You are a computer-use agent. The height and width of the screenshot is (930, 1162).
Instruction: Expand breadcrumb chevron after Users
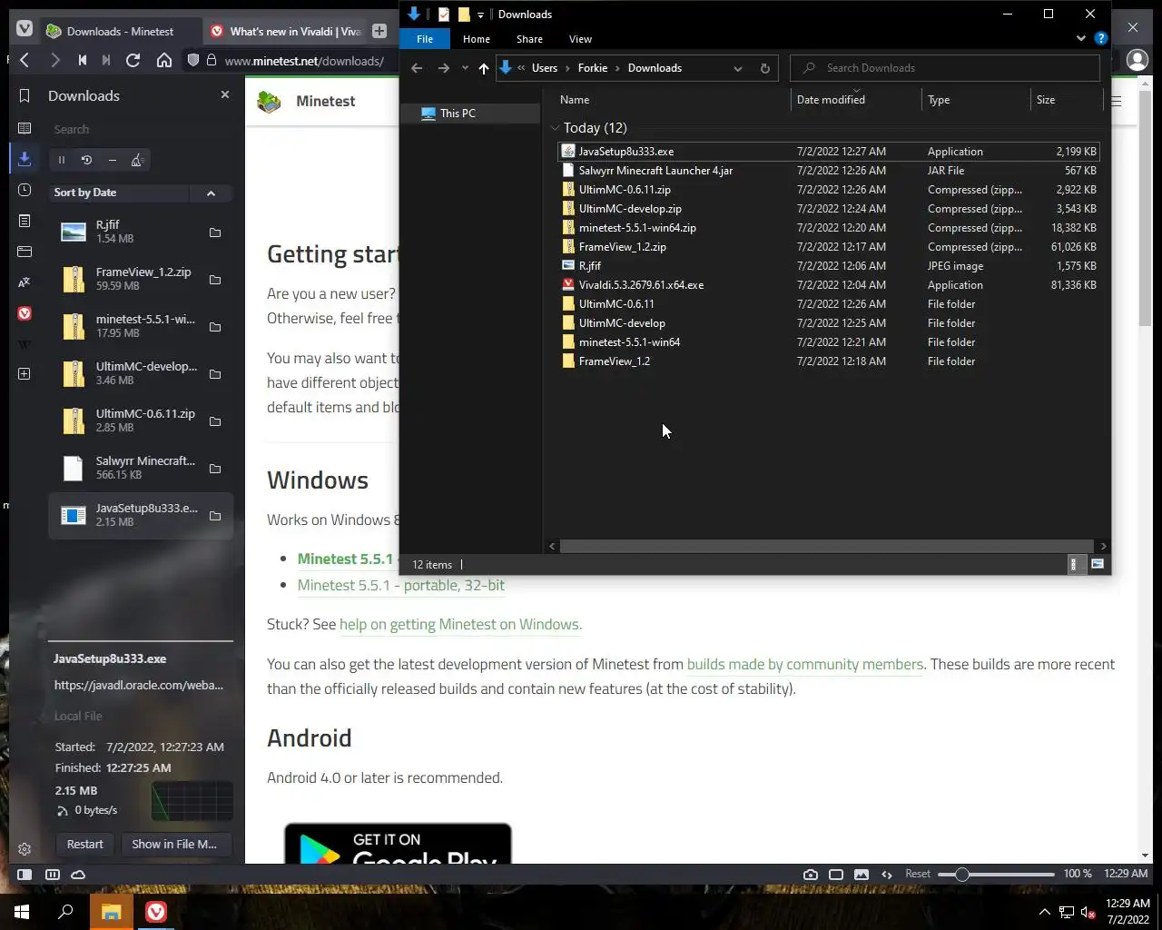tap(567, 68)
